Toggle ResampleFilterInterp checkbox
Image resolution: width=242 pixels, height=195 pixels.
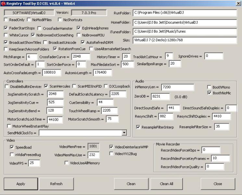tap(138, 127)
